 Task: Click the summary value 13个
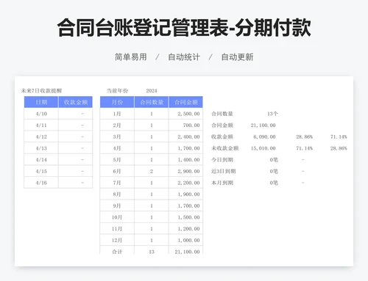[272, 114]
